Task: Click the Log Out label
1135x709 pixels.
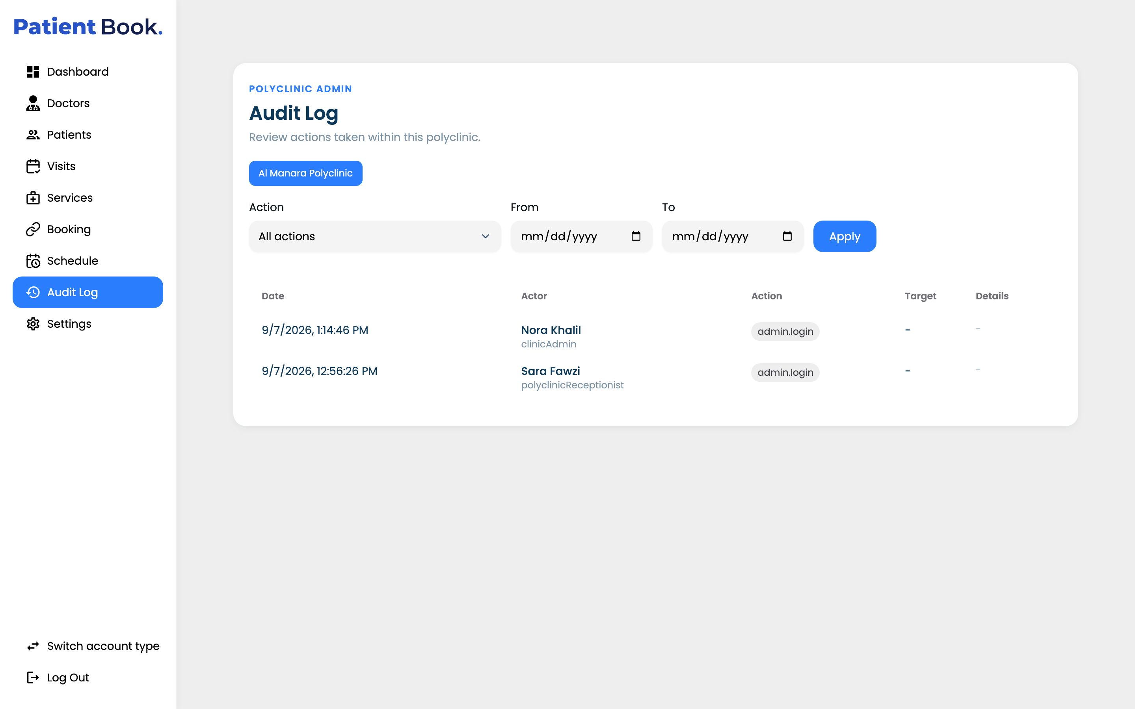Action: coord(68,677)
